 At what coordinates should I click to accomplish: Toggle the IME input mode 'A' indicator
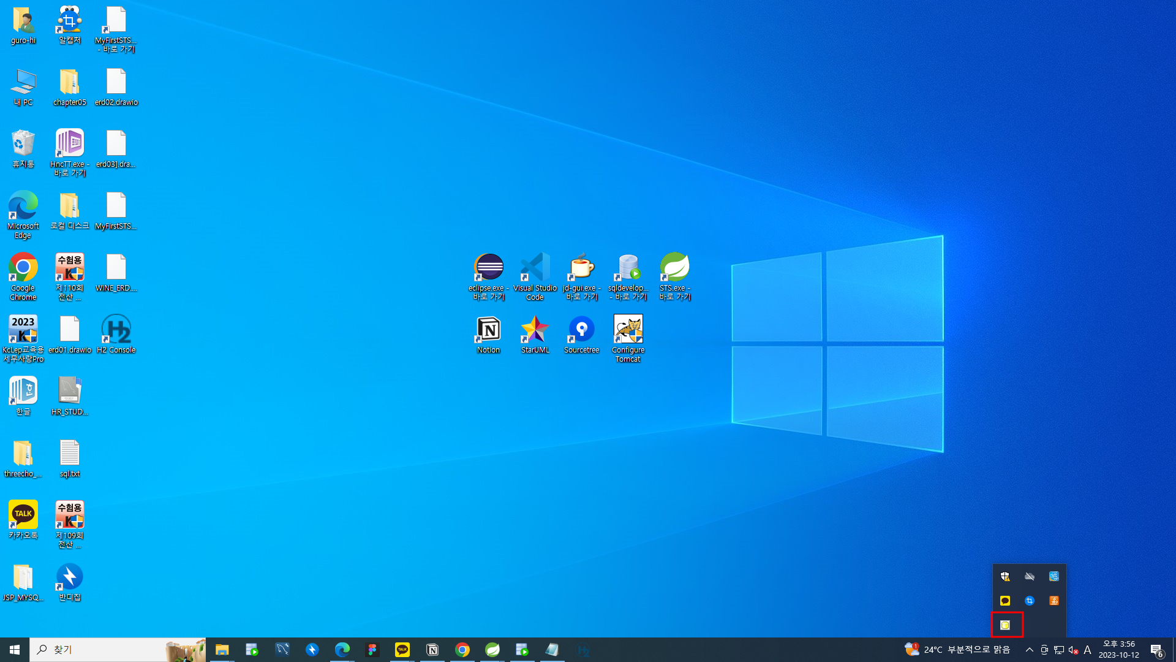tap(1087, 650)
